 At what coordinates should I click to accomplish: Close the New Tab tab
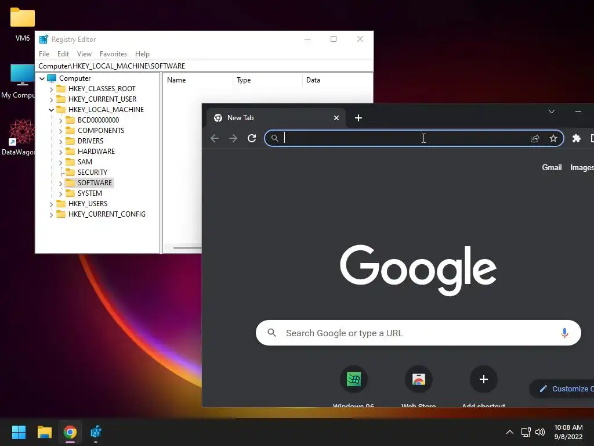[x=336, y=118]
